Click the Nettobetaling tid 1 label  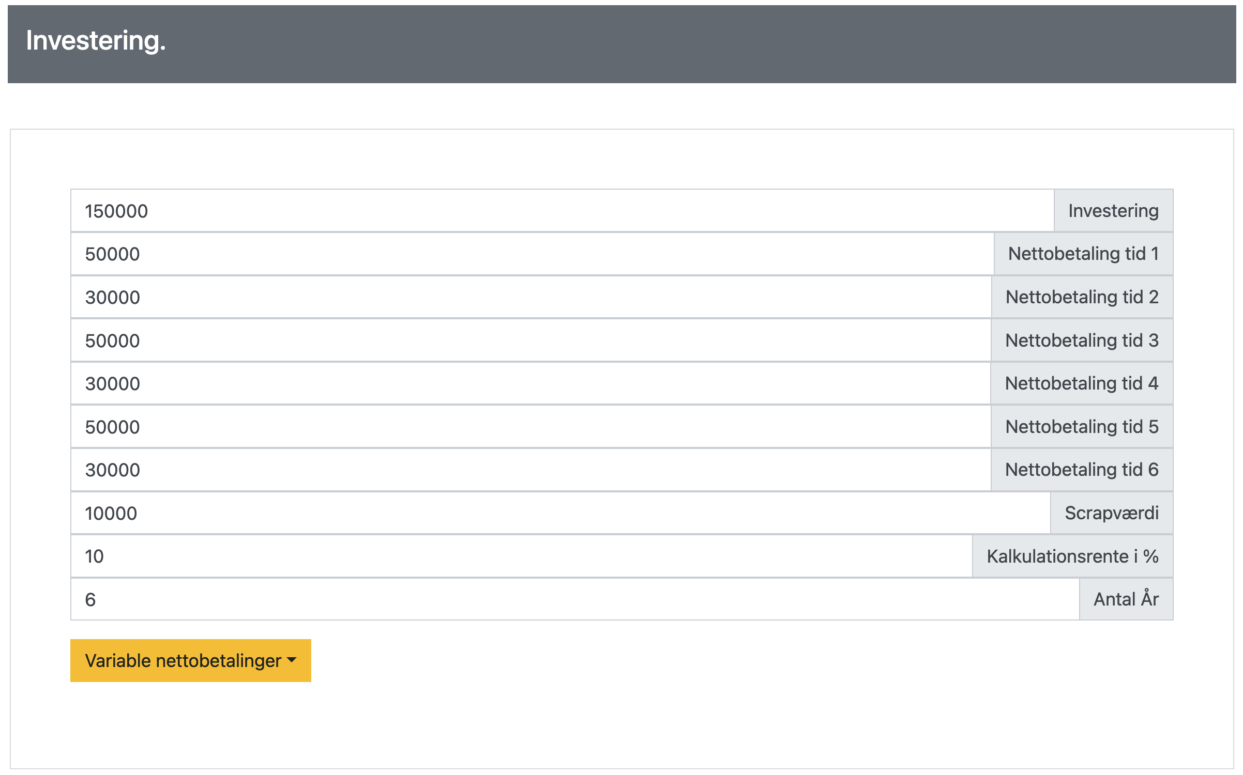1083,254
